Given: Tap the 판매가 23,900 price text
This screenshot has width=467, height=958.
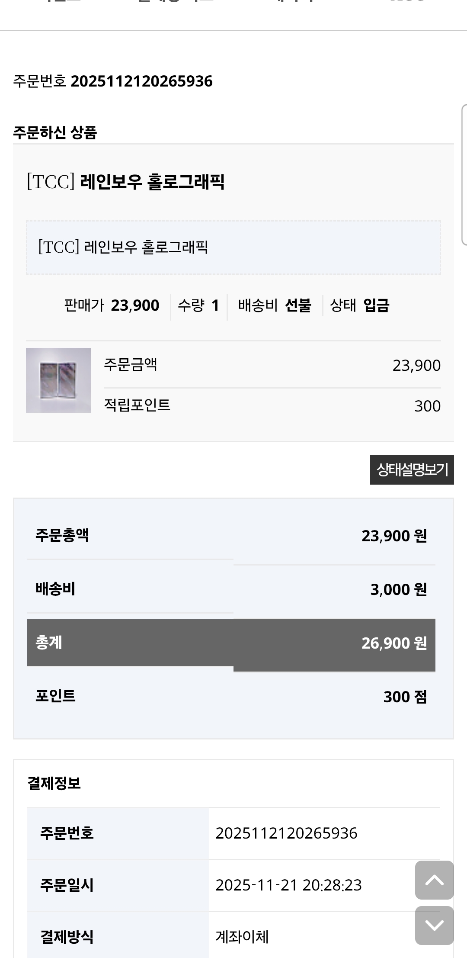Looking at the screenshot, I should (x=112, y=305).
